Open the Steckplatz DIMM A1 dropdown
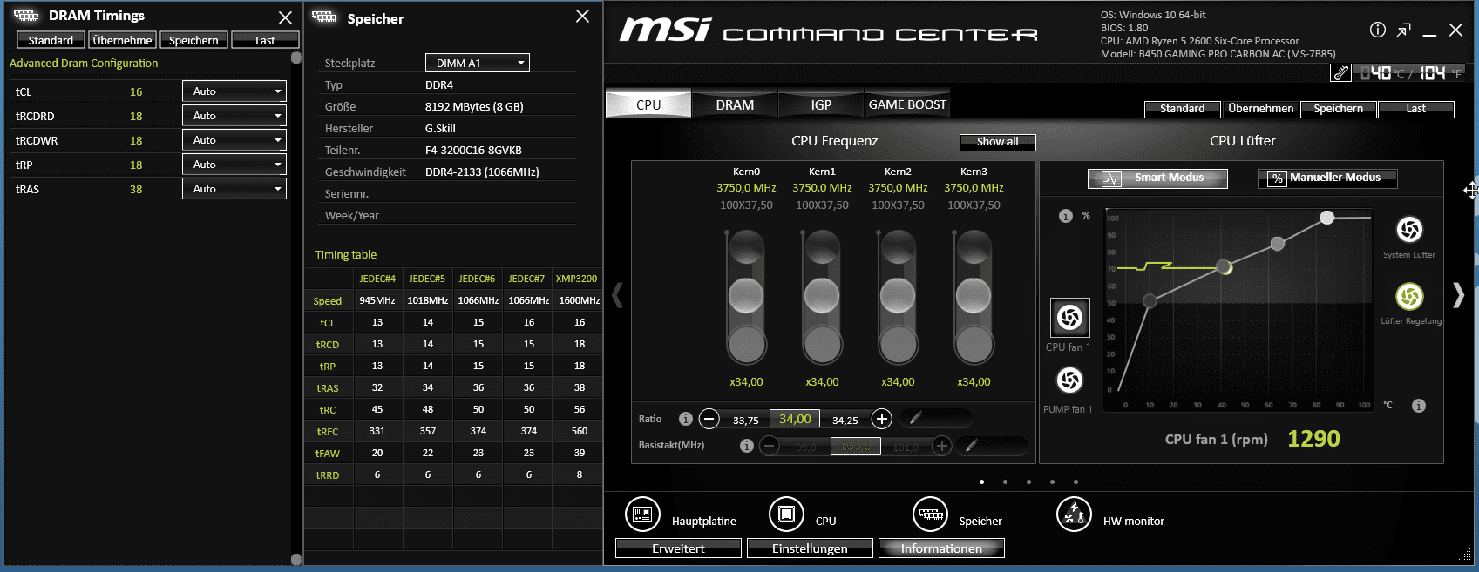This screenshot has width=1479, height=572. click(478, 63)
